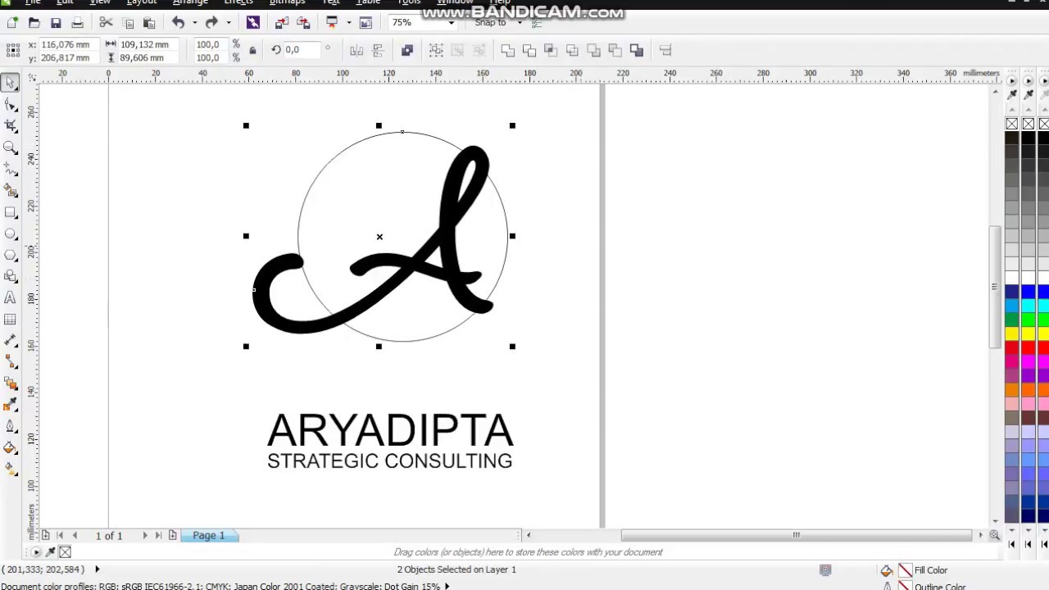
Task: Save the document
Action: pos(56,23)
